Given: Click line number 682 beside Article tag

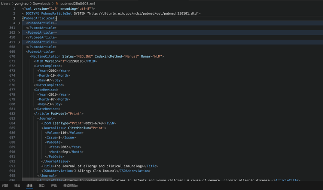Looking at the screenshot, I should 12,114.
